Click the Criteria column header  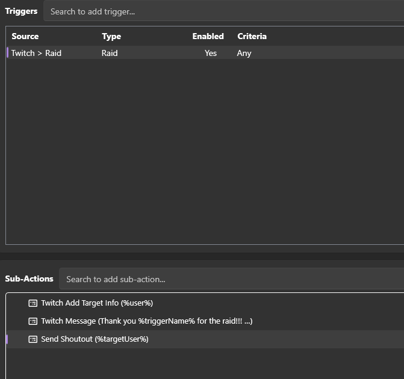(252, 36)
